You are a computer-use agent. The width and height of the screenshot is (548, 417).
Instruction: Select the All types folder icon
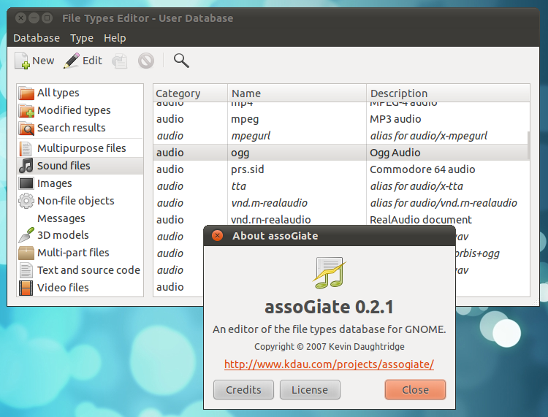pyautogui.click(x=26, y=93)
